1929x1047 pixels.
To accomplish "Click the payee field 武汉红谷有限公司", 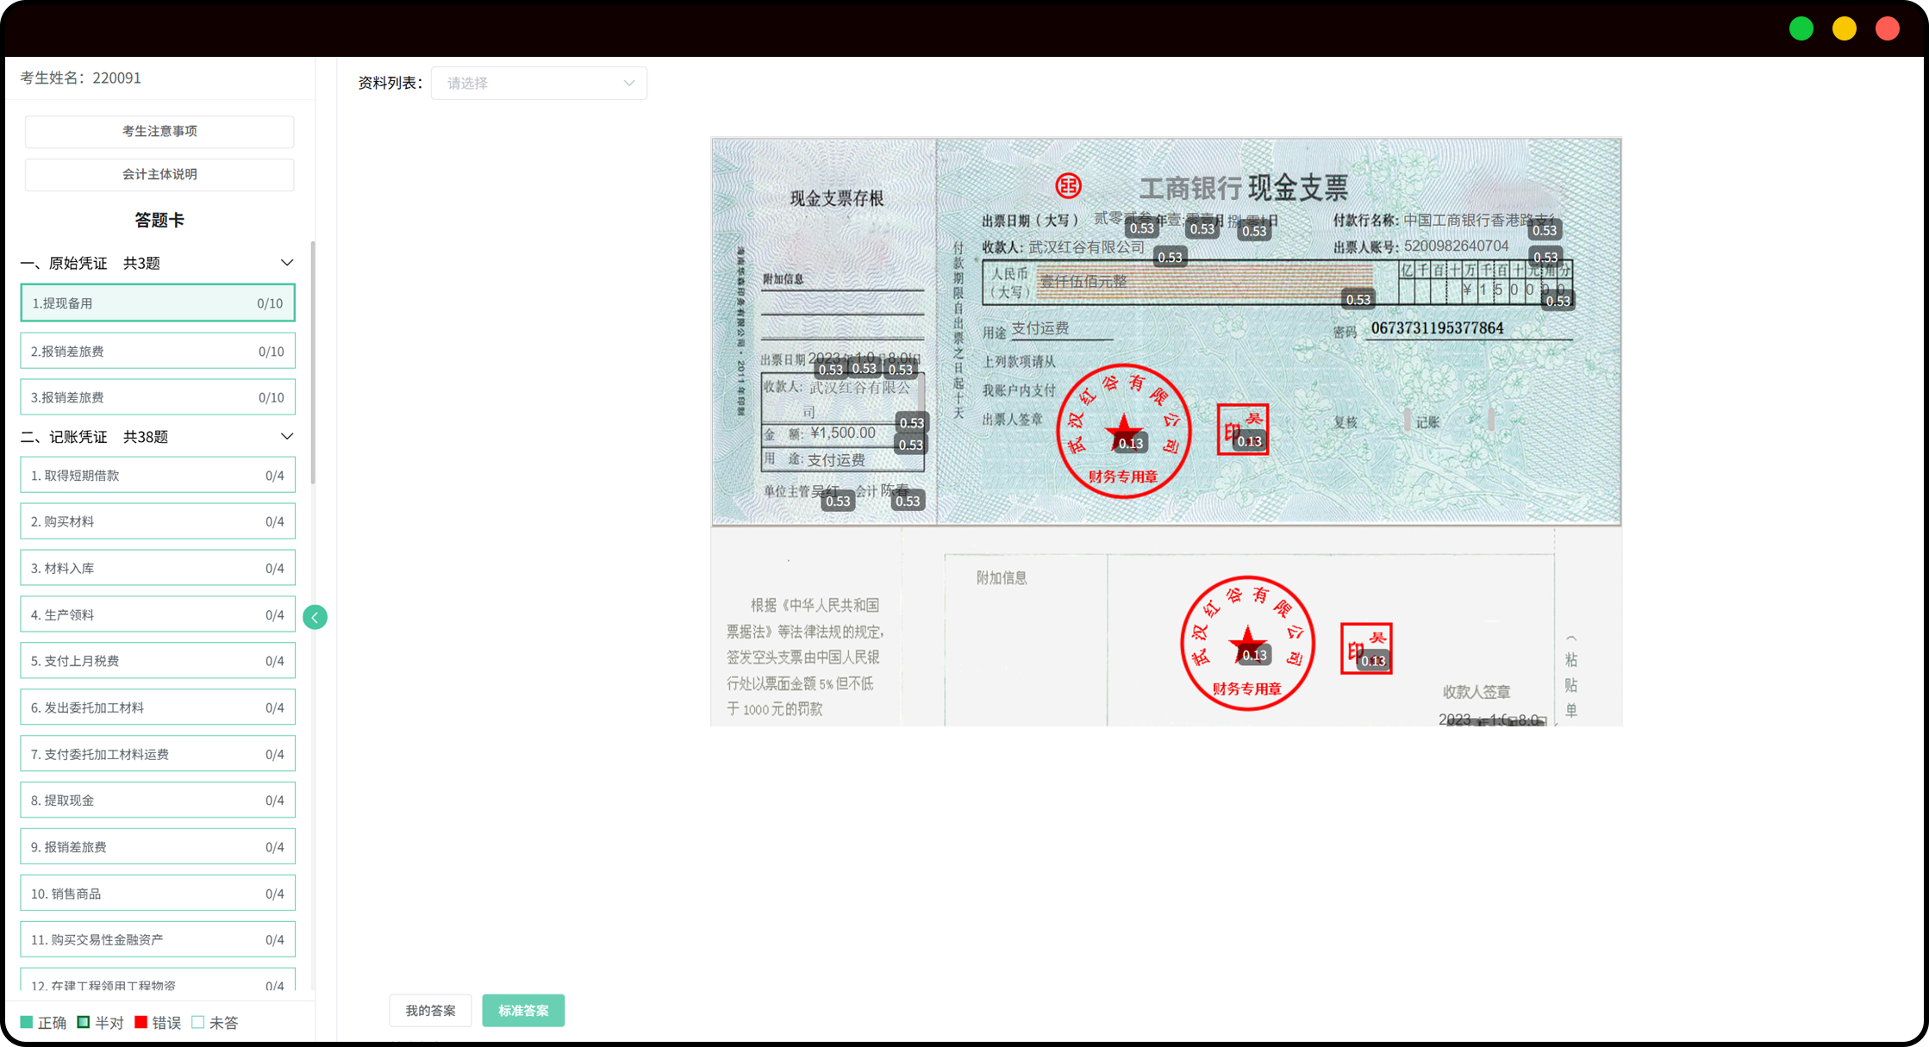I will (x=1087, y=247).
